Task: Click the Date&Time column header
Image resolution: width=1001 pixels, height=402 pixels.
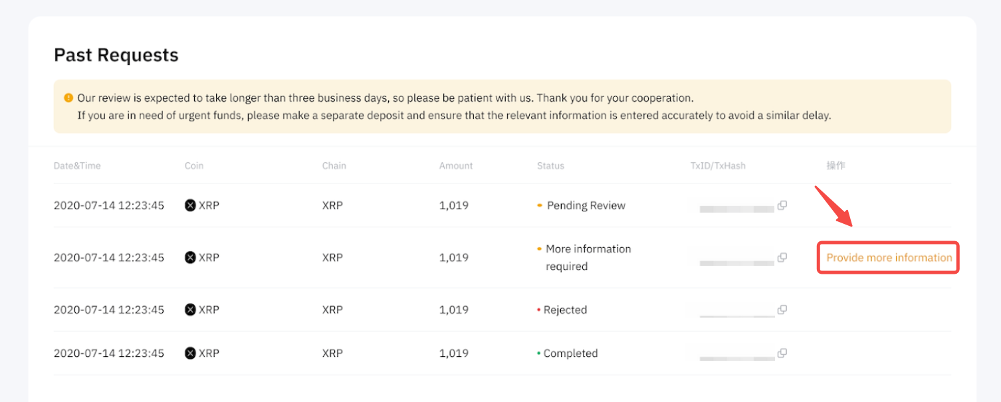Action: pos(77,165)
